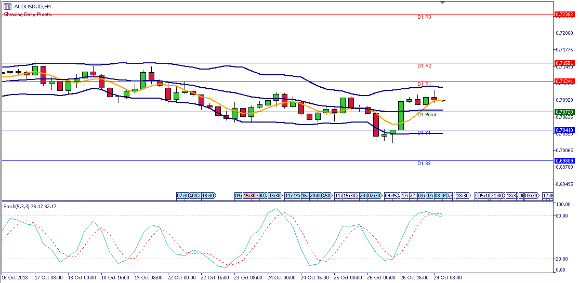Click the chart shift triangle marker
The image size is (579, 283).
click(x=442, y=3)
